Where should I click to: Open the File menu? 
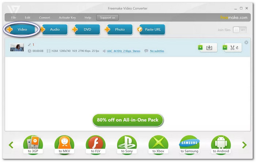14,18
